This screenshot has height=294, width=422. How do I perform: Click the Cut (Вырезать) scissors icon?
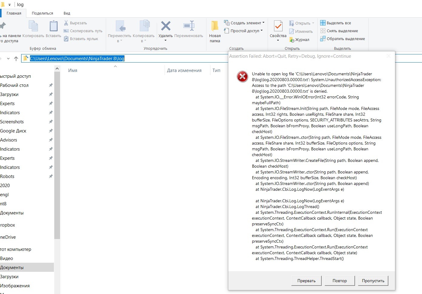(66, 23)
